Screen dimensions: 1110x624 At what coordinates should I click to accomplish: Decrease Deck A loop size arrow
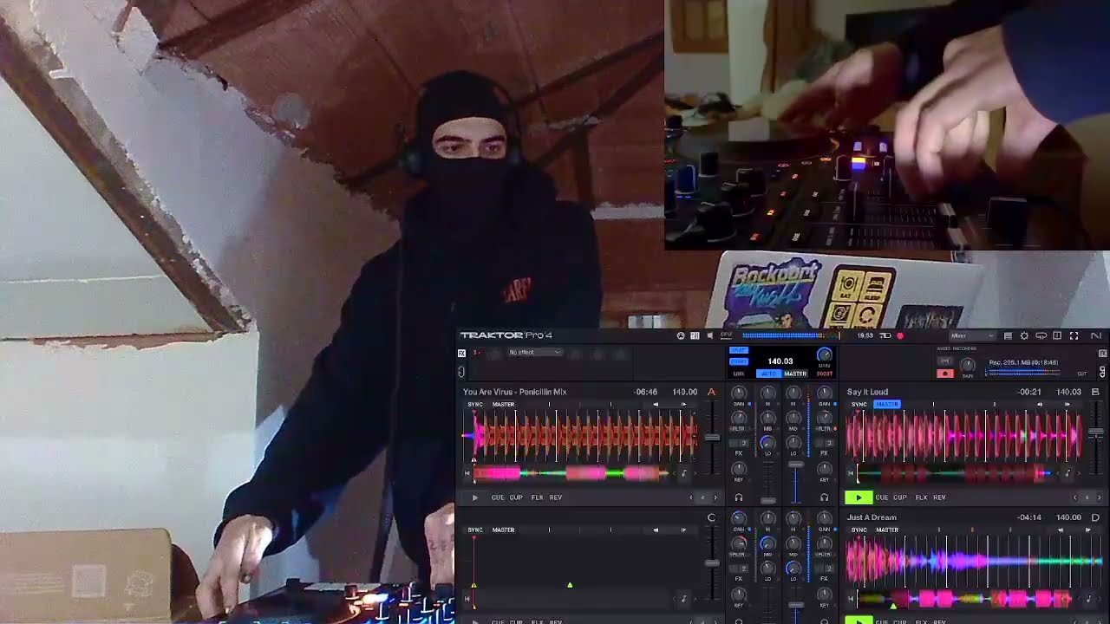tap(691, 497)
